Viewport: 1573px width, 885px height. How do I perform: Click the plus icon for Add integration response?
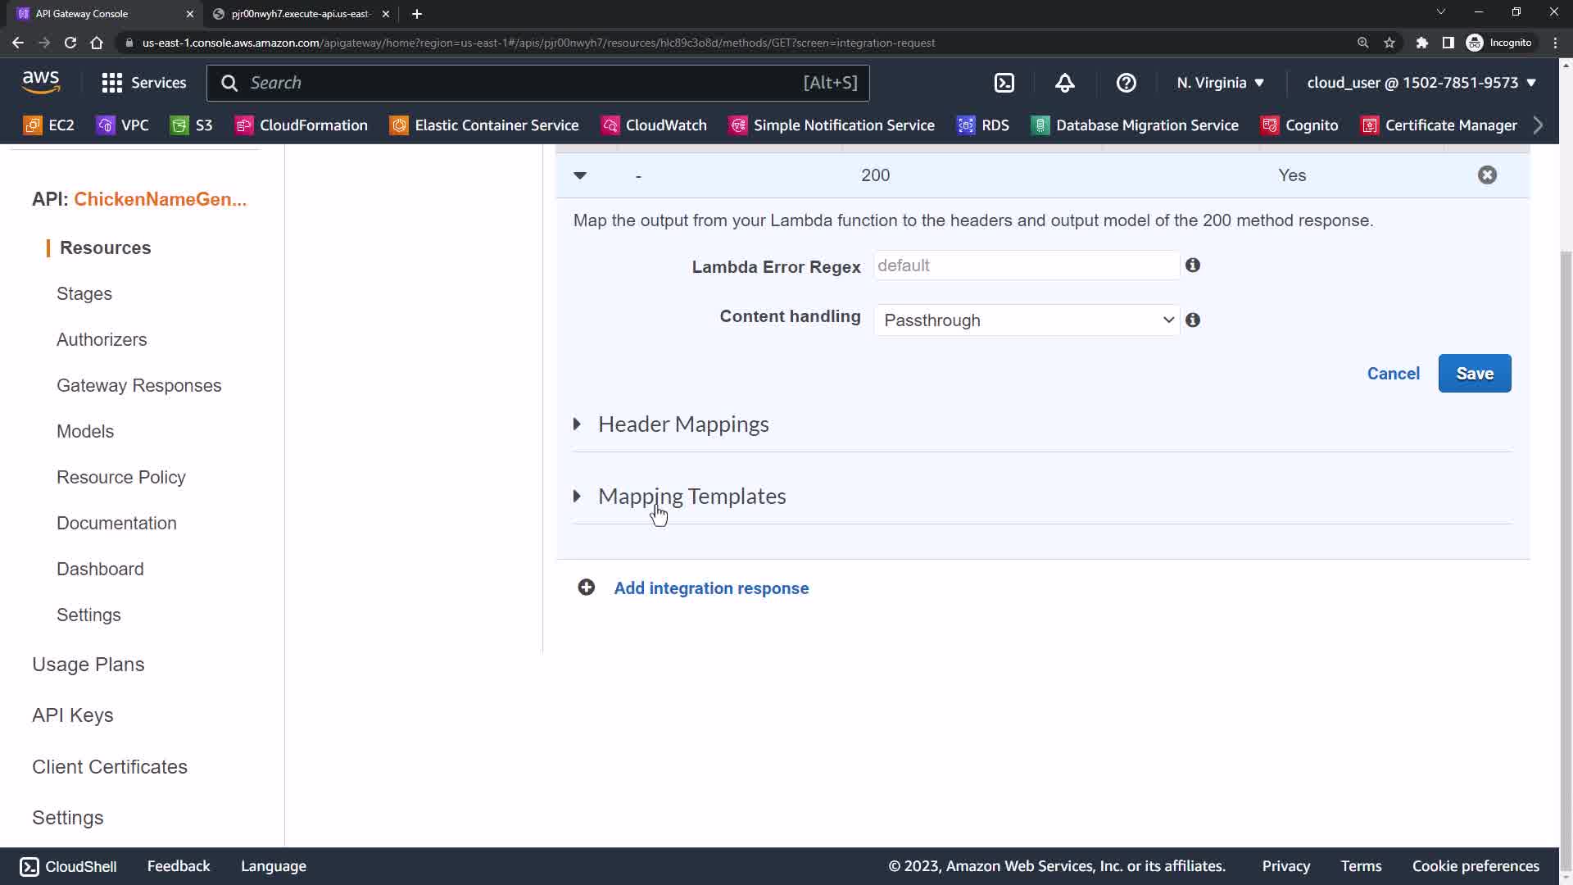[x=586, y=588]
